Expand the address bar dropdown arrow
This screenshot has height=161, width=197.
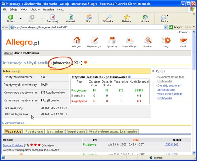coord(165,27)
